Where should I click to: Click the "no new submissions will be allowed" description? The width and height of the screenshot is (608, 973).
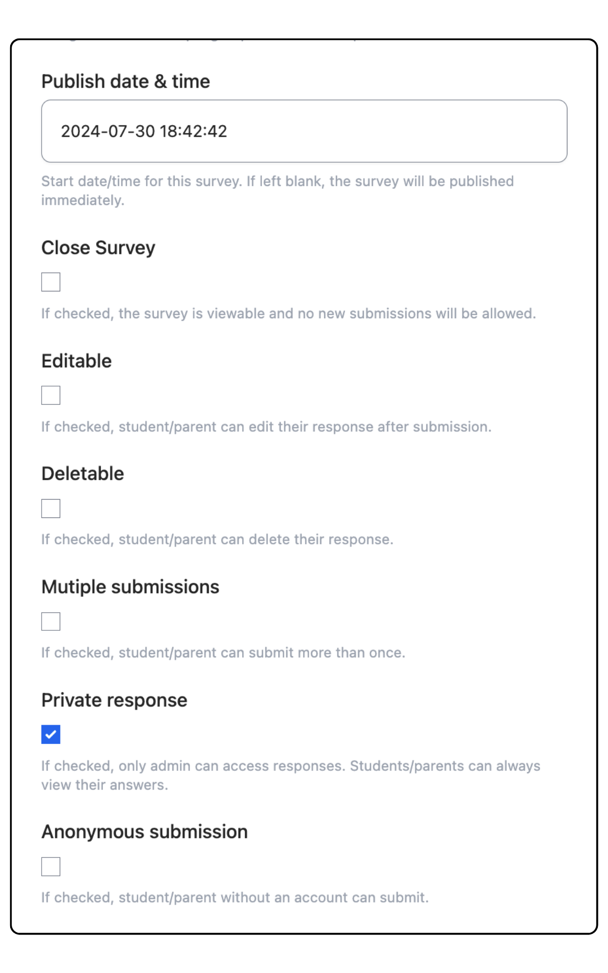[x=416, y=314]
